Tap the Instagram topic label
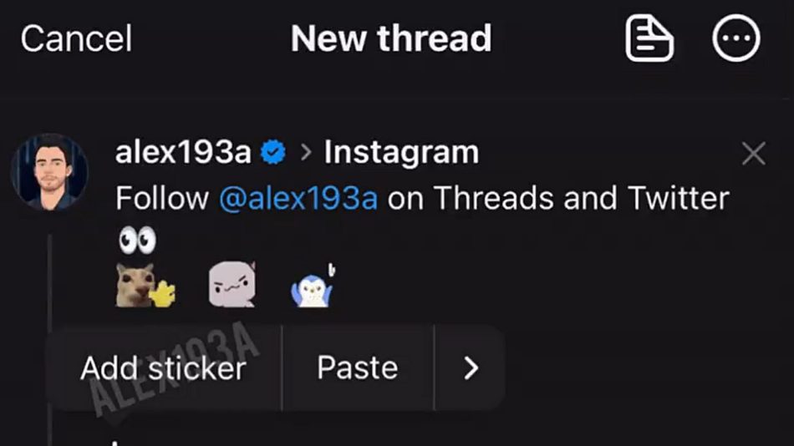 [401, 152]
